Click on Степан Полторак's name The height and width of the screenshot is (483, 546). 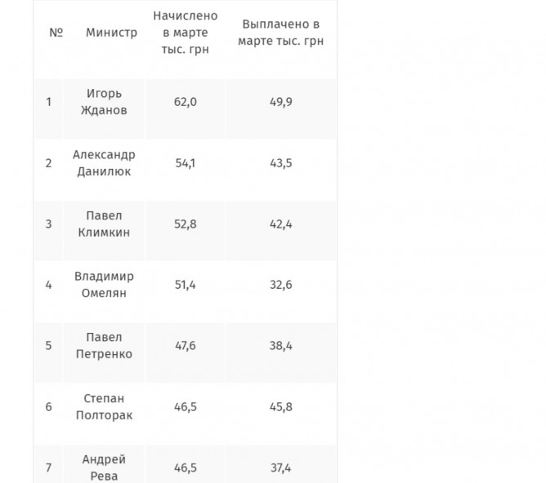point(104,406)
